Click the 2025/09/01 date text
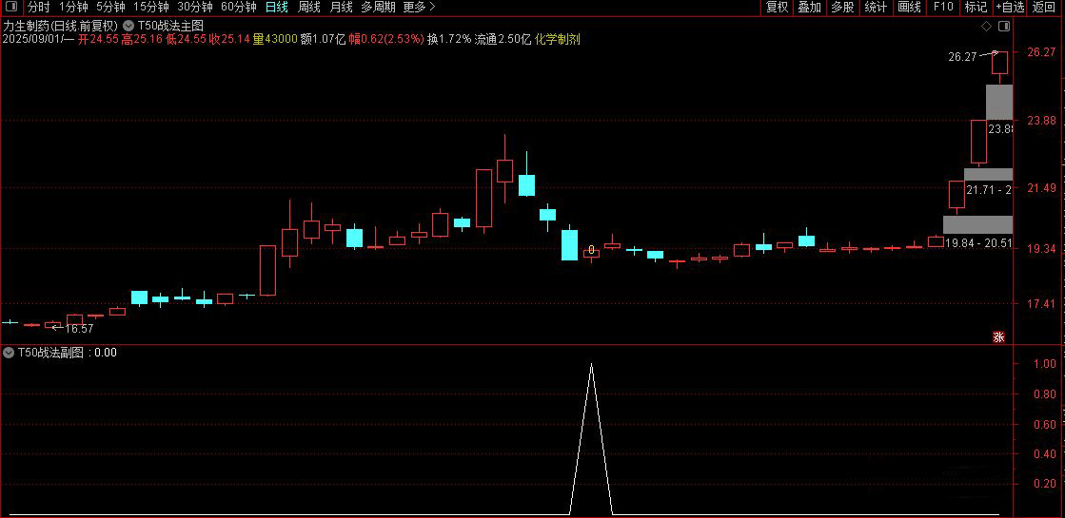The width and height of the screenshot is (1065, 518). point(32,39)
